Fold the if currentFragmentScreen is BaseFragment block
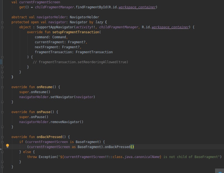The width and height of the screenshot is (224, 173). coord(2,142)
